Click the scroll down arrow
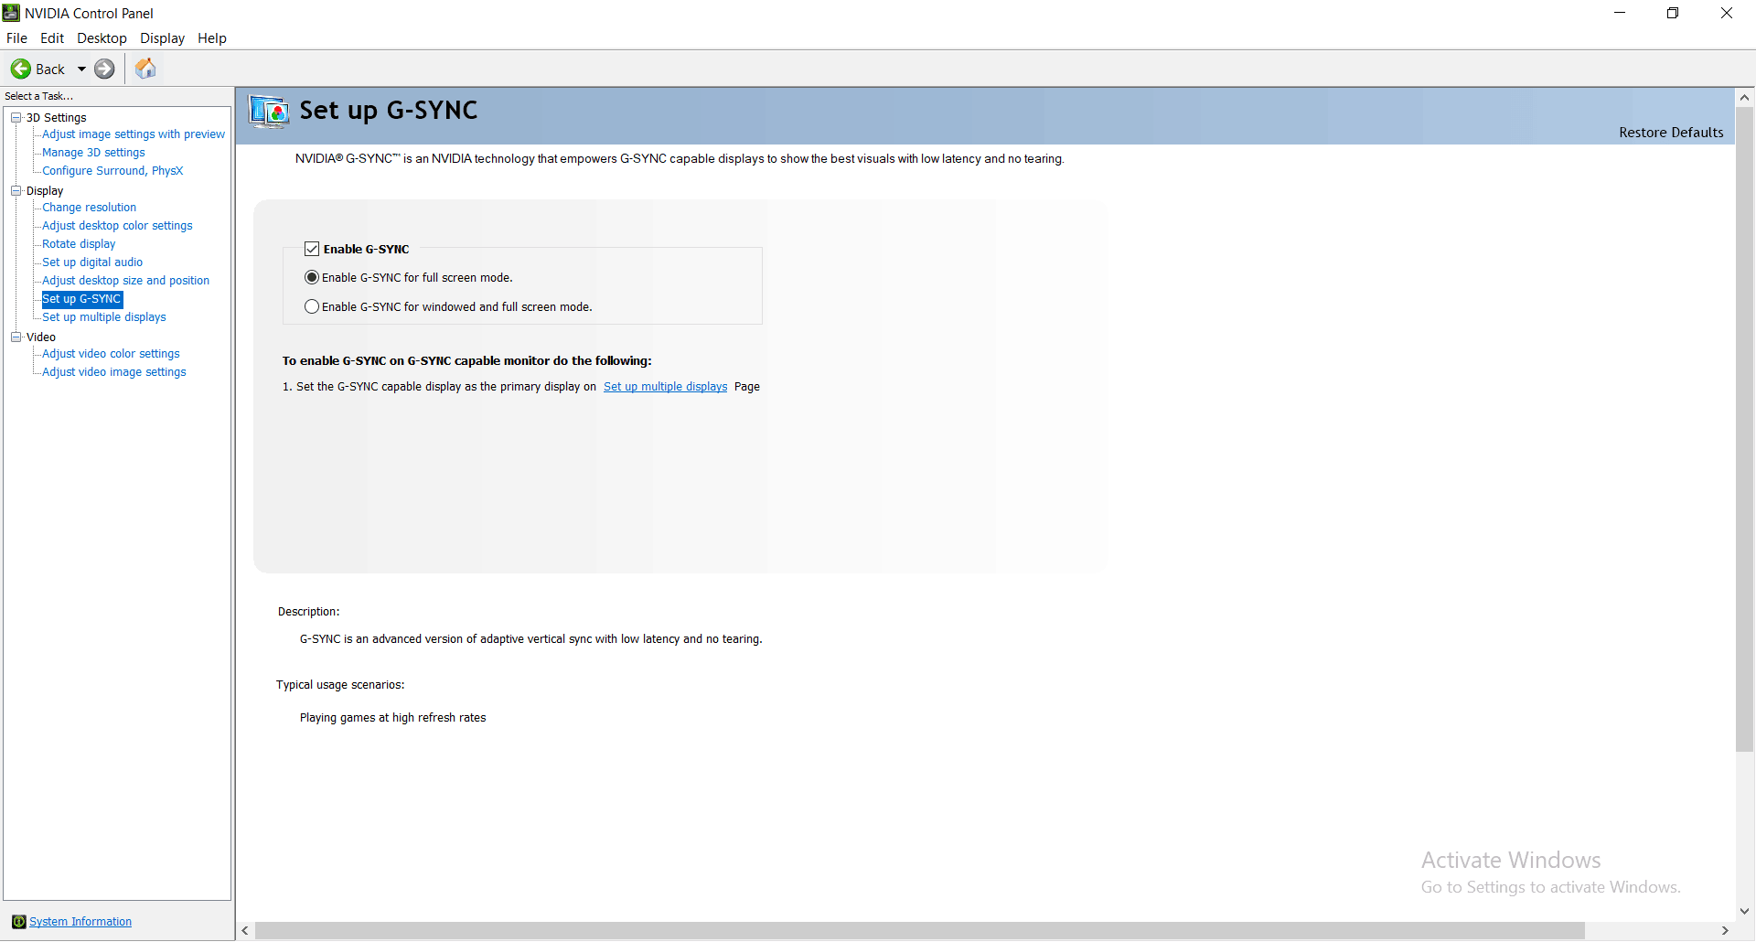 (1745, 911)
